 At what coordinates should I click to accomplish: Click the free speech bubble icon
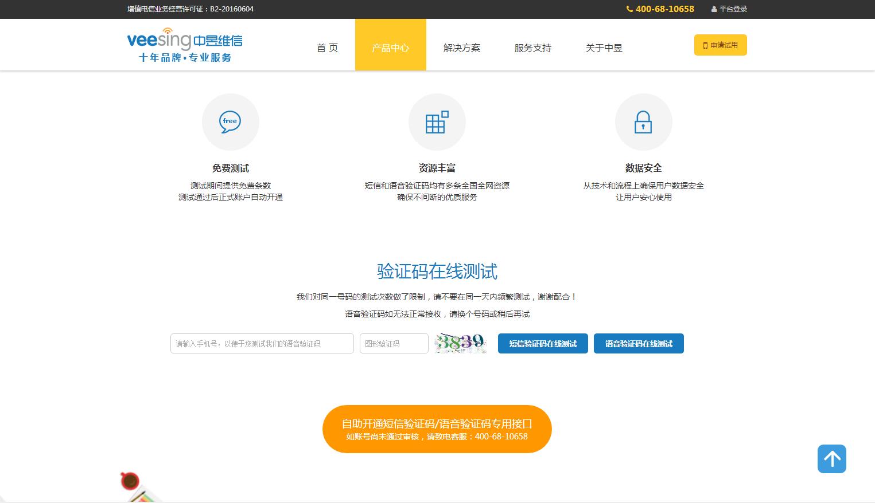(230, 122)
